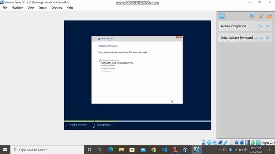Launch Microsoft Edge from the taskbar
The image size is (275, 154).
click(x=110, y=150)
